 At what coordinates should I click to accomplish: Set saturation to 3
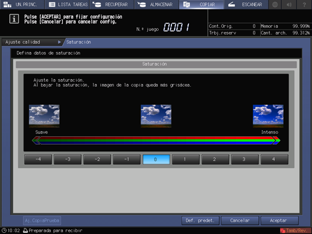(x=245, y=159)
